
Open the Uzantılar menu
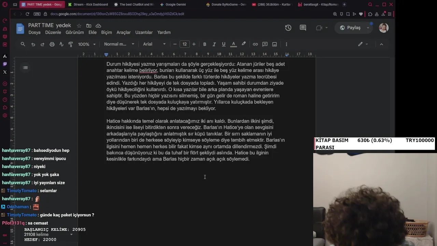tap(144, 32)
